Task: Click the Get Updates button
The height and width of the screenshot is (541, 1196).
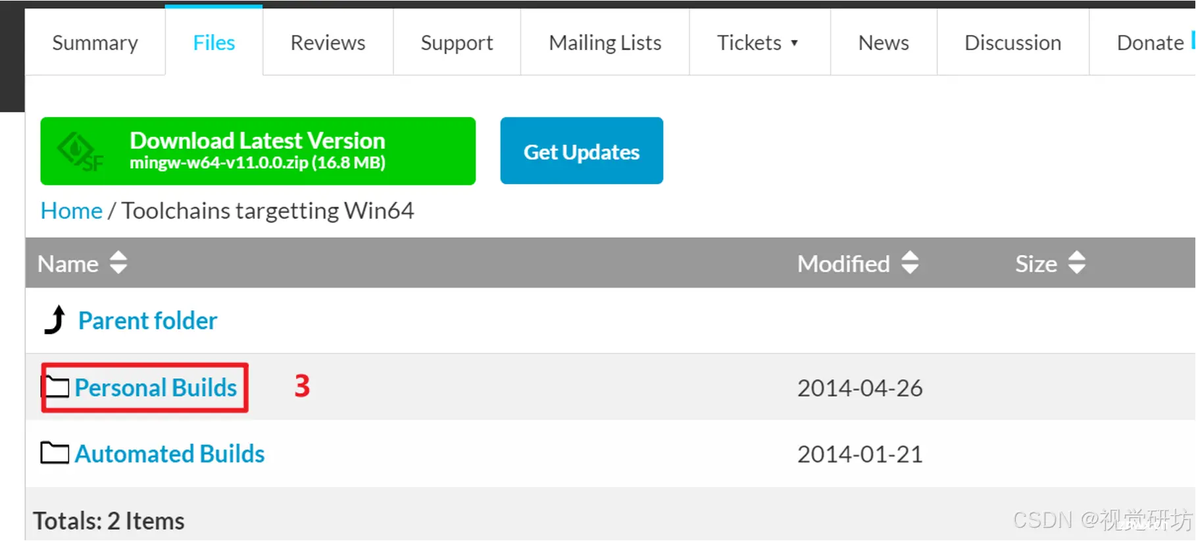Action: point(582,151)
